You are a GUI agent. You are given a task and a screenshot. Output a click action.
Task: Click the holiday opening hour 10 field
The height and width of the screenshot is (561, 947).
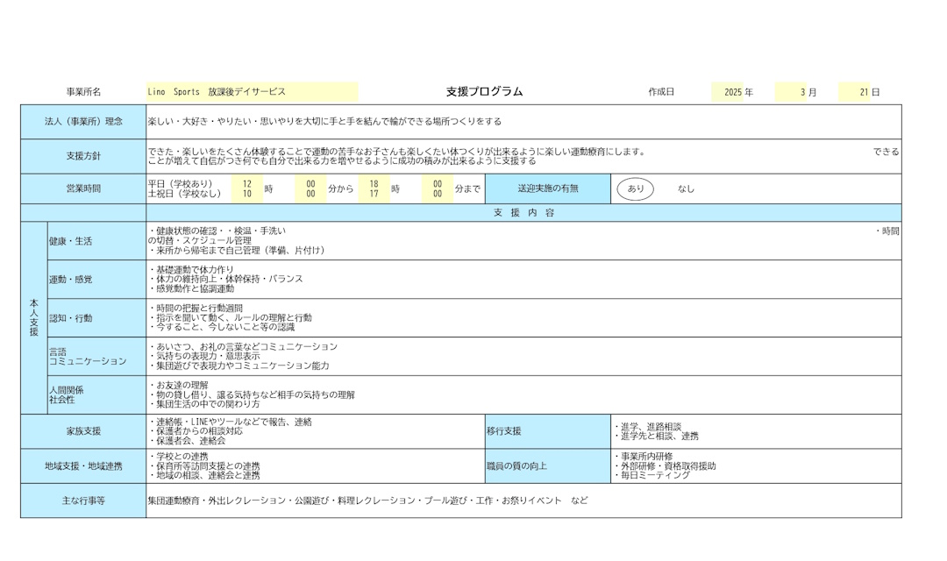pyautogui.click(x=247, y=195)
